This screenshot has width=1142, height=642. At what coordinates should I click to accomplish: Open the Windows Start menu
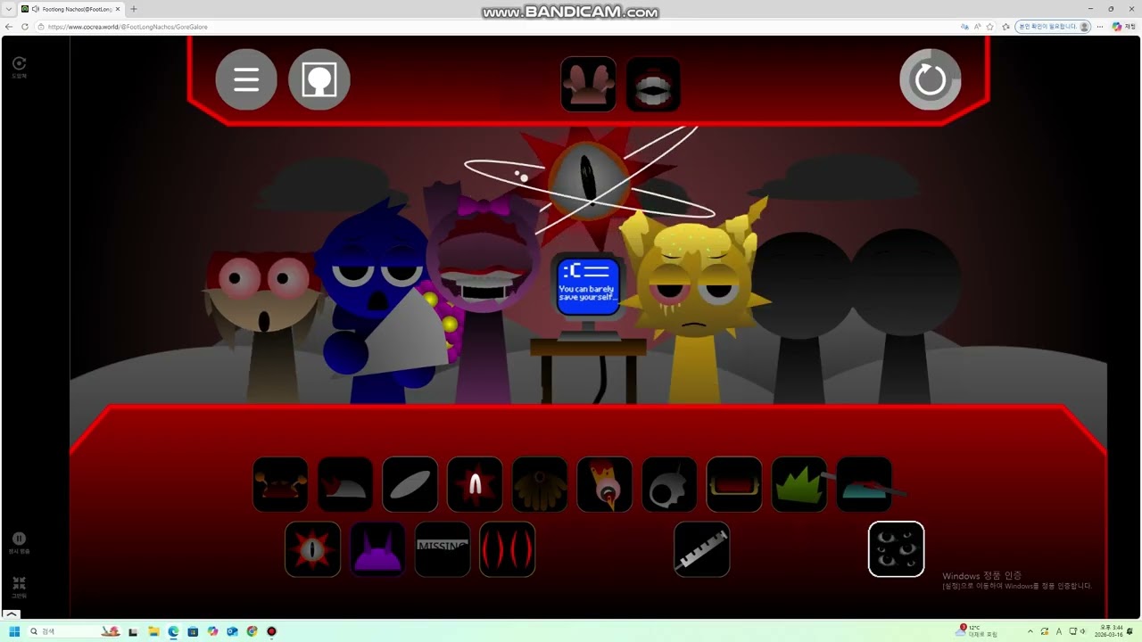(14, 631)
